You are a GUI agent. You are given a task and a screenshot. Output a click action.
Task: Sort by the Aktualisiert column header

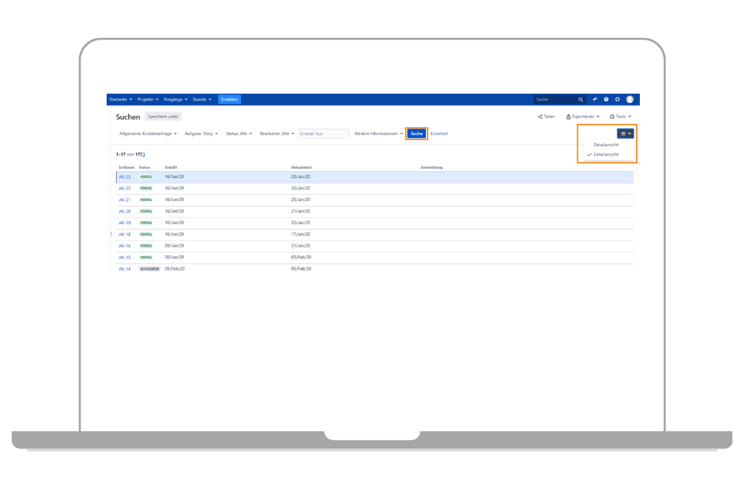tap(301, 167)
